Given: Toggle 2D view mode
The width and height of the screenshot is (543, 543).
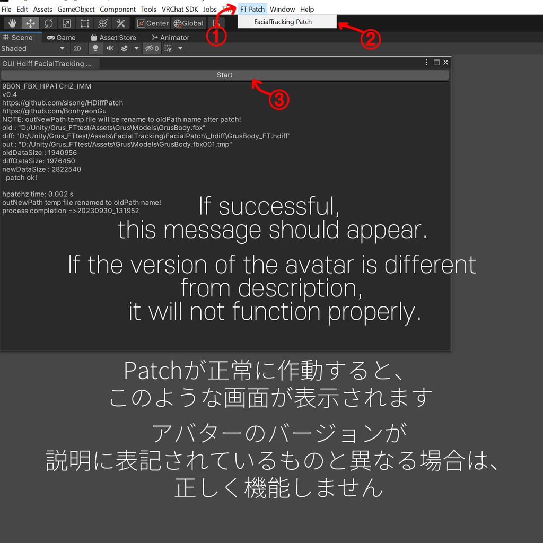Looking at the screenshot, I should pyautogui.click(x=77, y=48).
